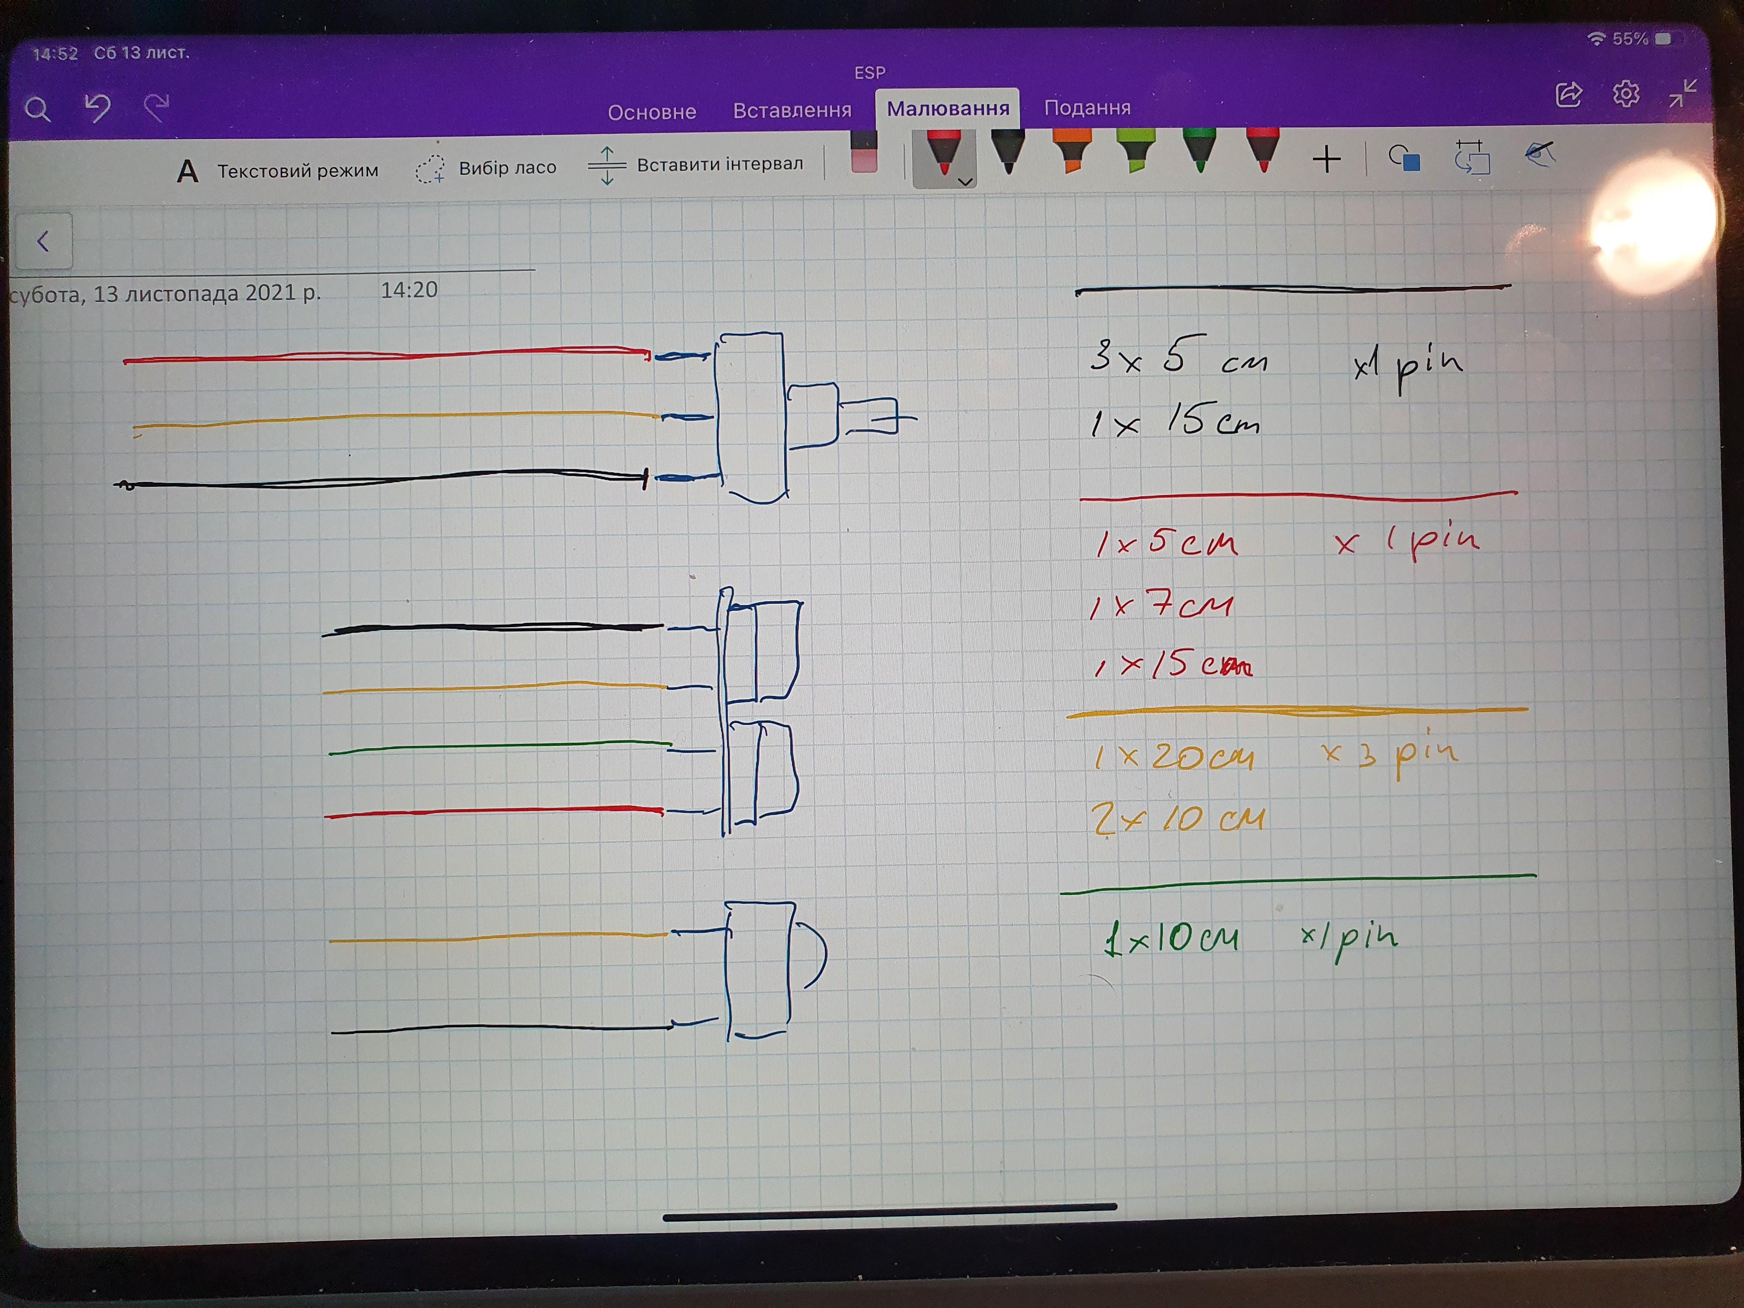The width and height of the screenshot is (1744, 1308).
Task: Choose the orange highlighter
Action: [1071, 151]
